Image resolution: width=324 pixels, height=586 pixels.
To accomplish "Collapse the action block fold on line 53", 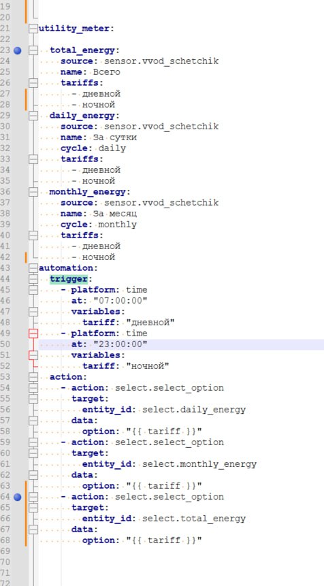I will coord(33,377).
